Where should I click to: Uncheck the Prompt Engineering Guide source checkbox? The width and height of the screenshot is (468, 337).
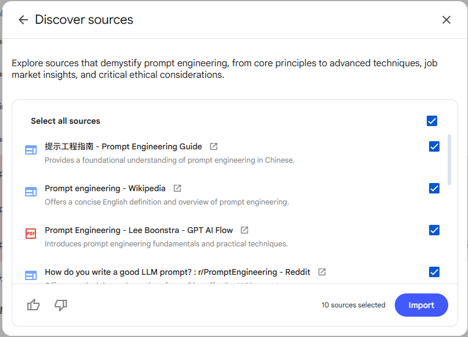coord(434,146)
